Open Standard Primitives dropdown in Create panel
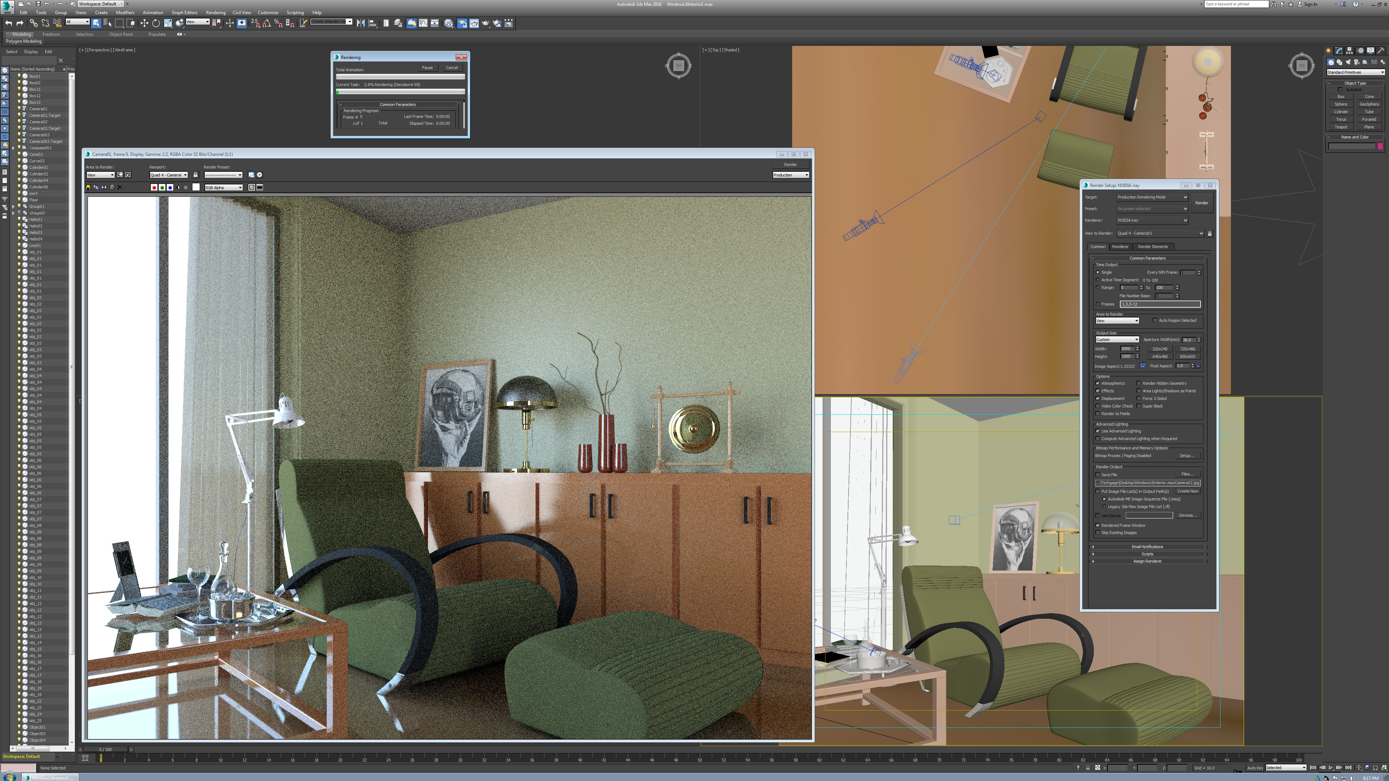The image size is (1389, 781). tap(1356, 72)
